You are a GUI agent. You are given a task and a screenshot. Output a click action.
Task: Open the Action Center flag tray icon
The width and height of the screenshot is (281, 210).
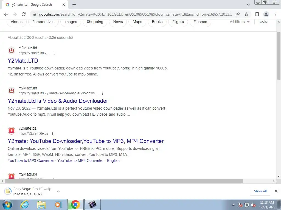pyautogui.click(x=240, y=205)
